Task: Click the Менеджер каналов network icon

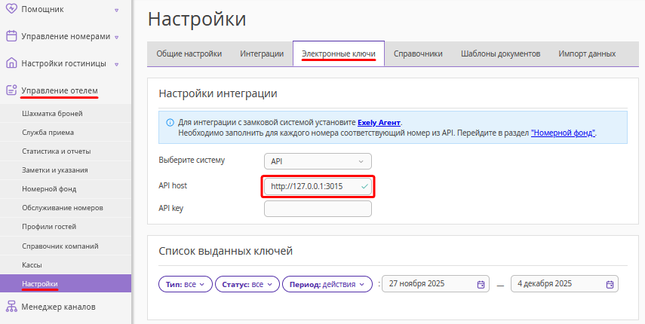Action: pyautogui.click(x=11, y=307)
